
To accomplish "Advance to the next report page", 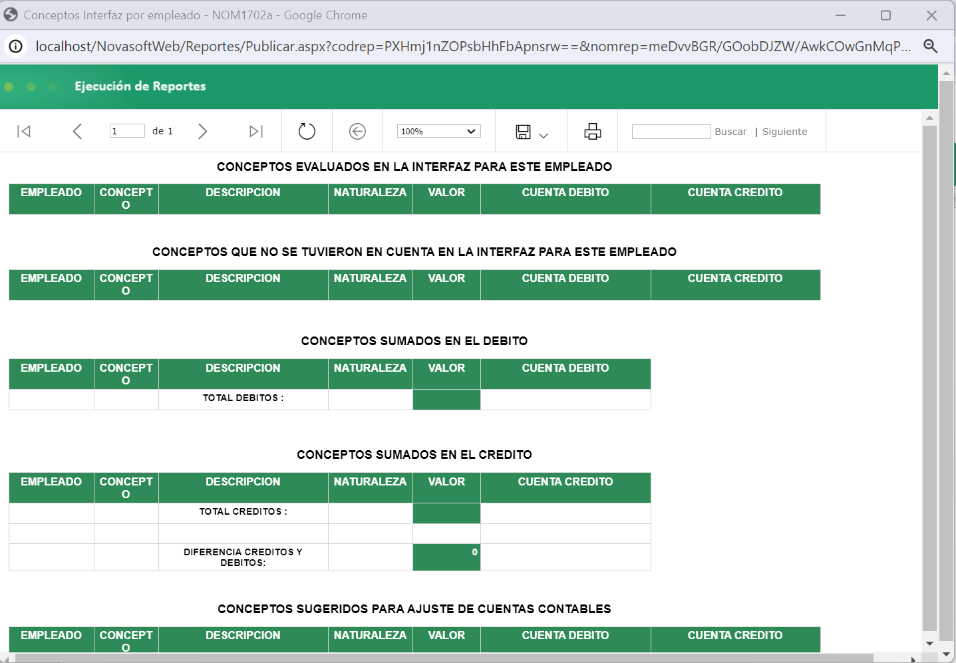I will click(202, 131).
